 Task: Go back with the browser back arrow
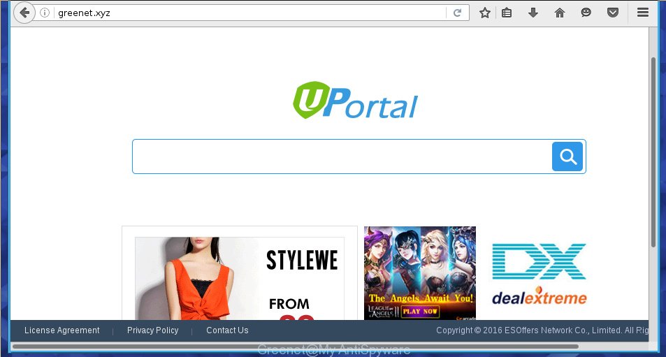[24, 13]
